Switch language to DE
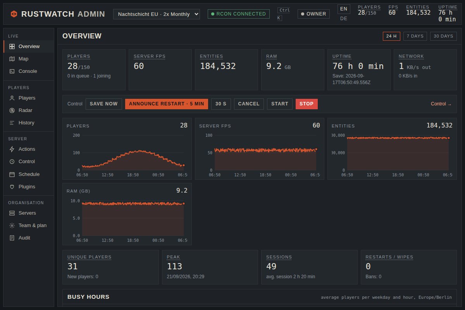 click(x=344, y=19)
